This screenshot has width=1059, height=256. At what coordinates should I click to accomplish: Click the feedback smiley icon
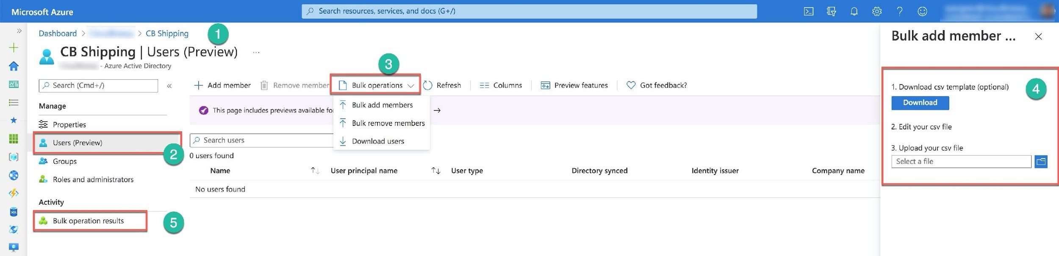(922, 11)
